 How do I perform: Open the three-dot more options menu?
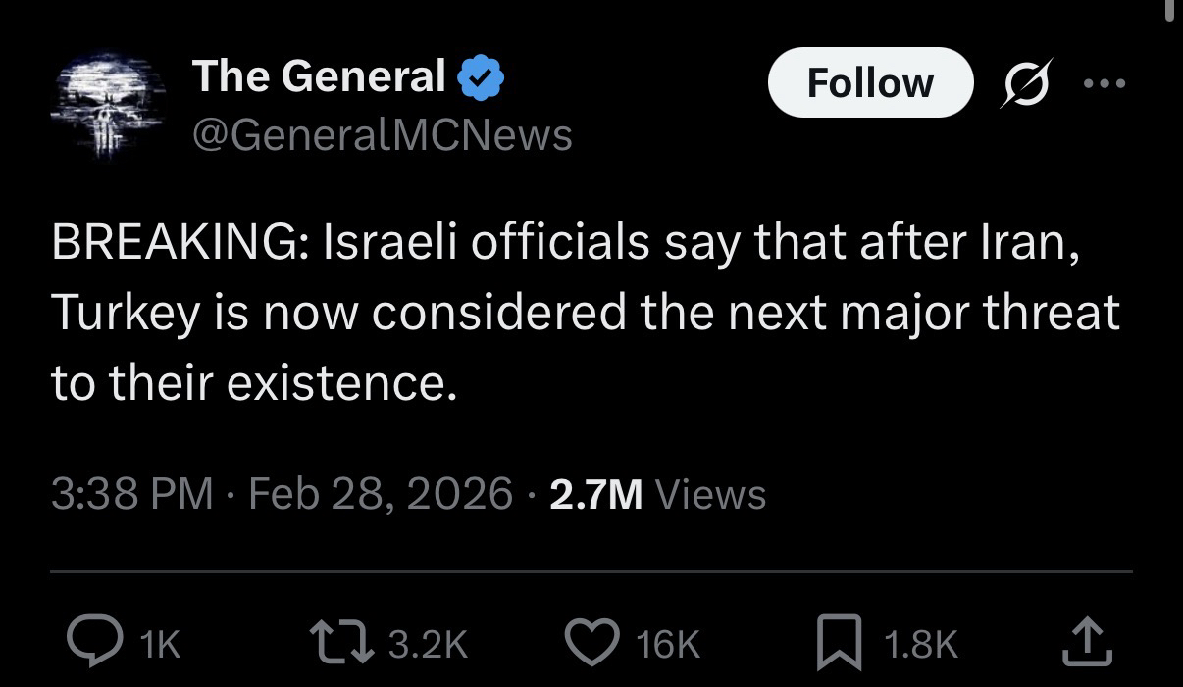[1106, 83]
